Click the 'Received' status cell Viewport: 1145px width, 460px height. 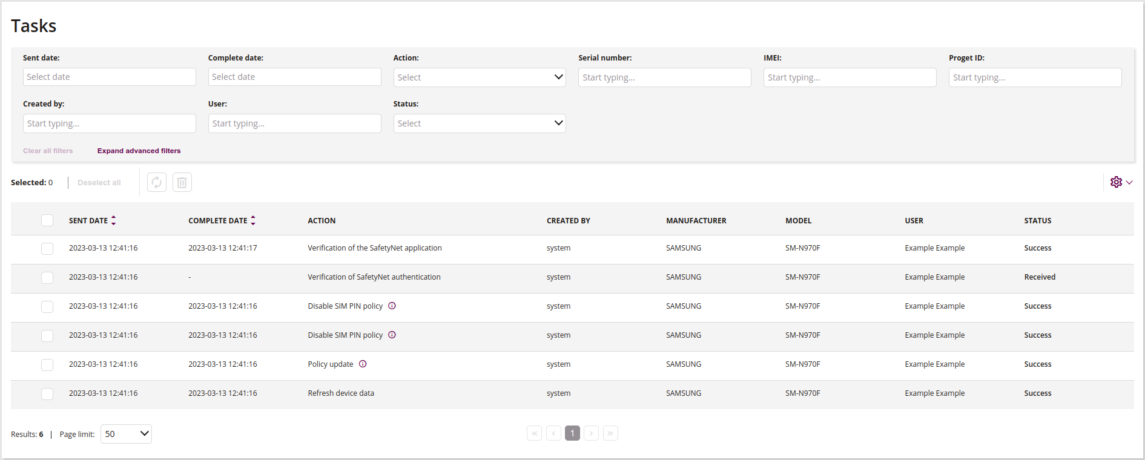[1040, 277]
